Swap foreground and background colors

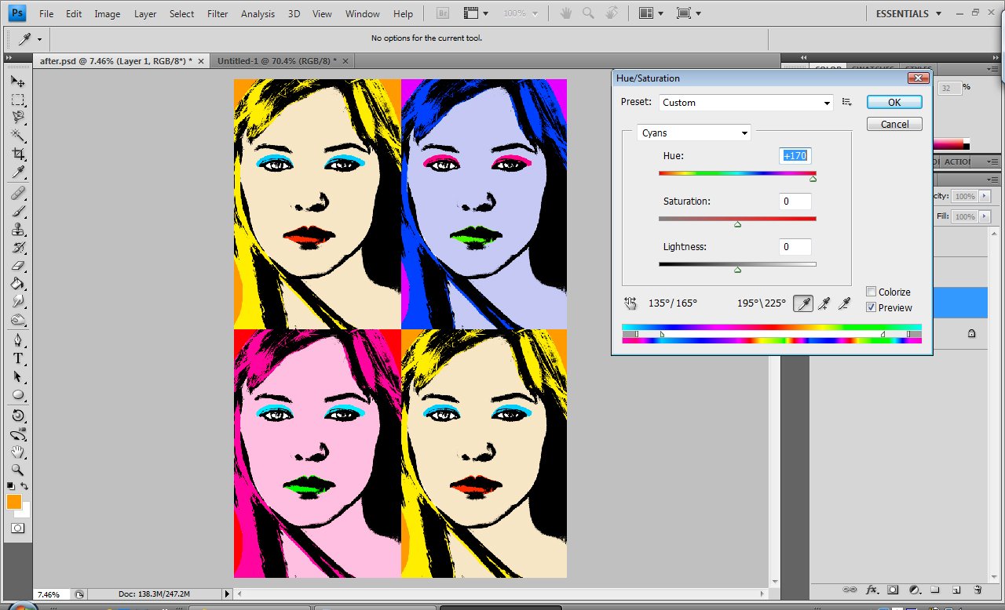click(x=25, y=486)
